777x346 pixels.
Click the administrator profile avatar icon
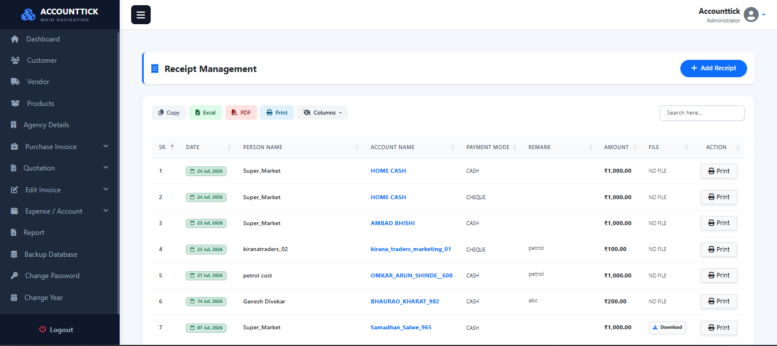click(x=751, y=14)
